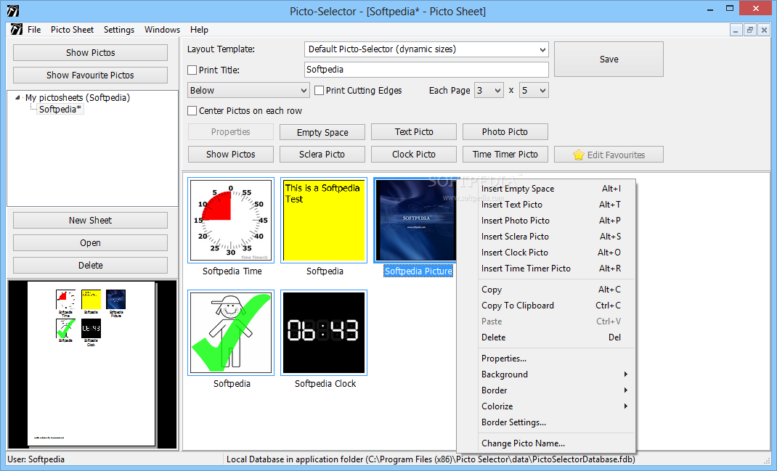
Task: Choose Insert Sclera Picto from context menu
Action: point(545,237)
